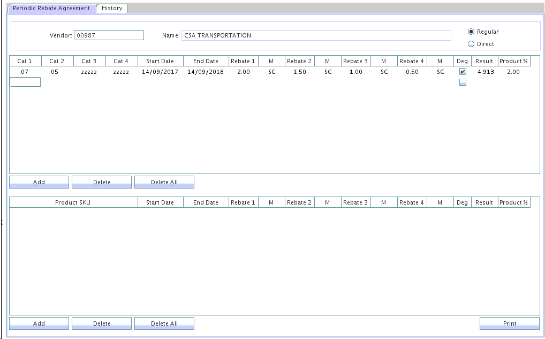This screenshot has height=339, width=545.
Task: Click Start Date header in category table
Action: [160, 61]
